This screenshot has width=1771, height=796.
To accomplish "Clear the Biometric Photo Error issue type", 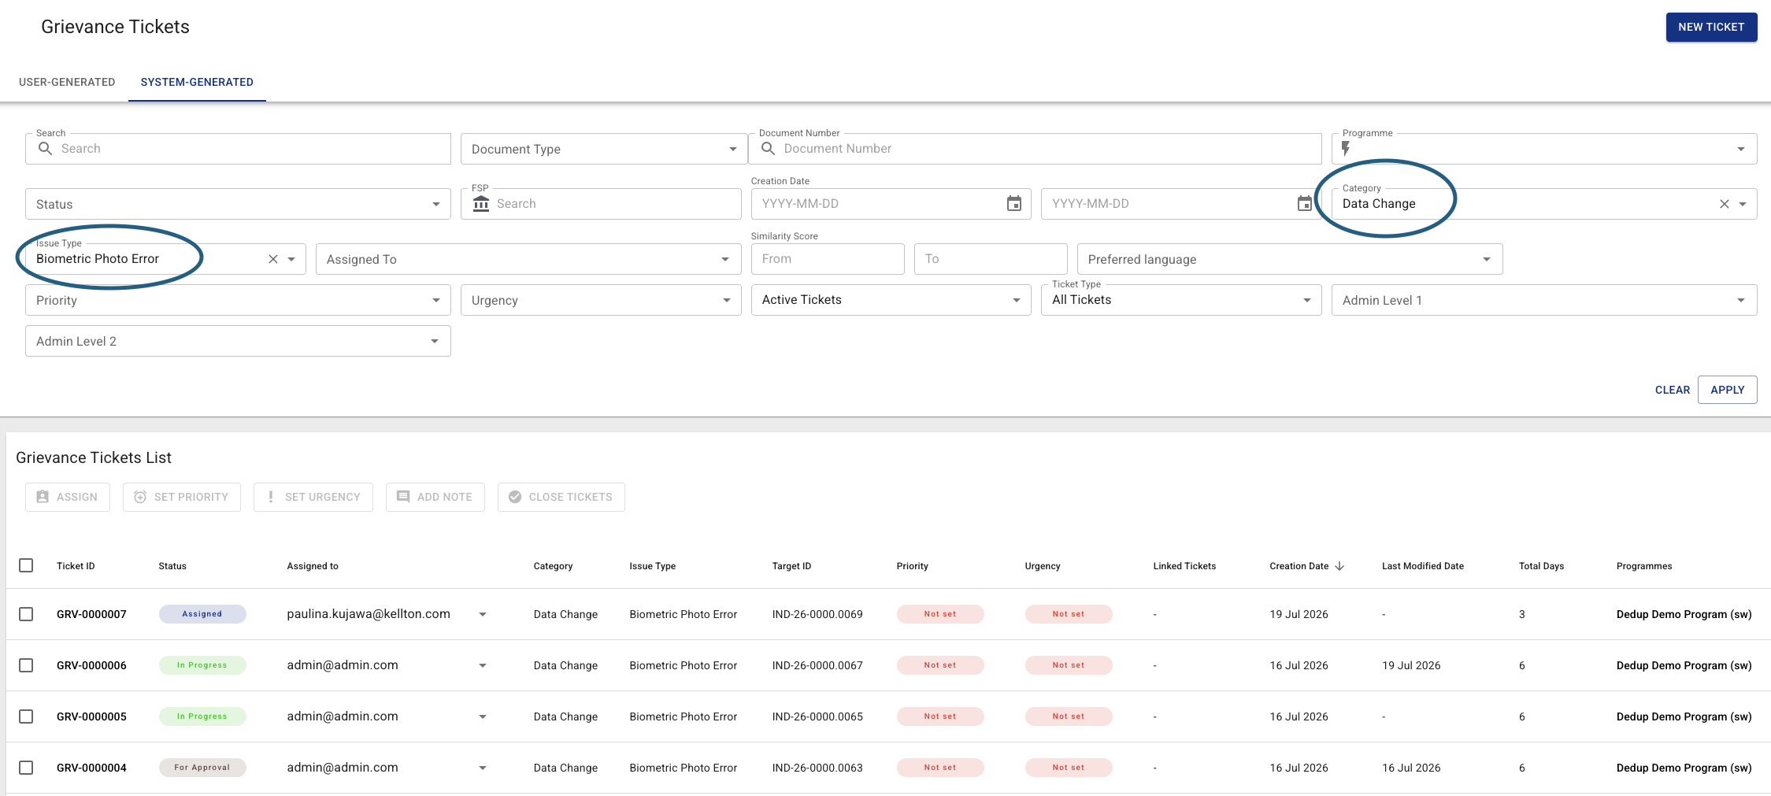I will 273,259.
